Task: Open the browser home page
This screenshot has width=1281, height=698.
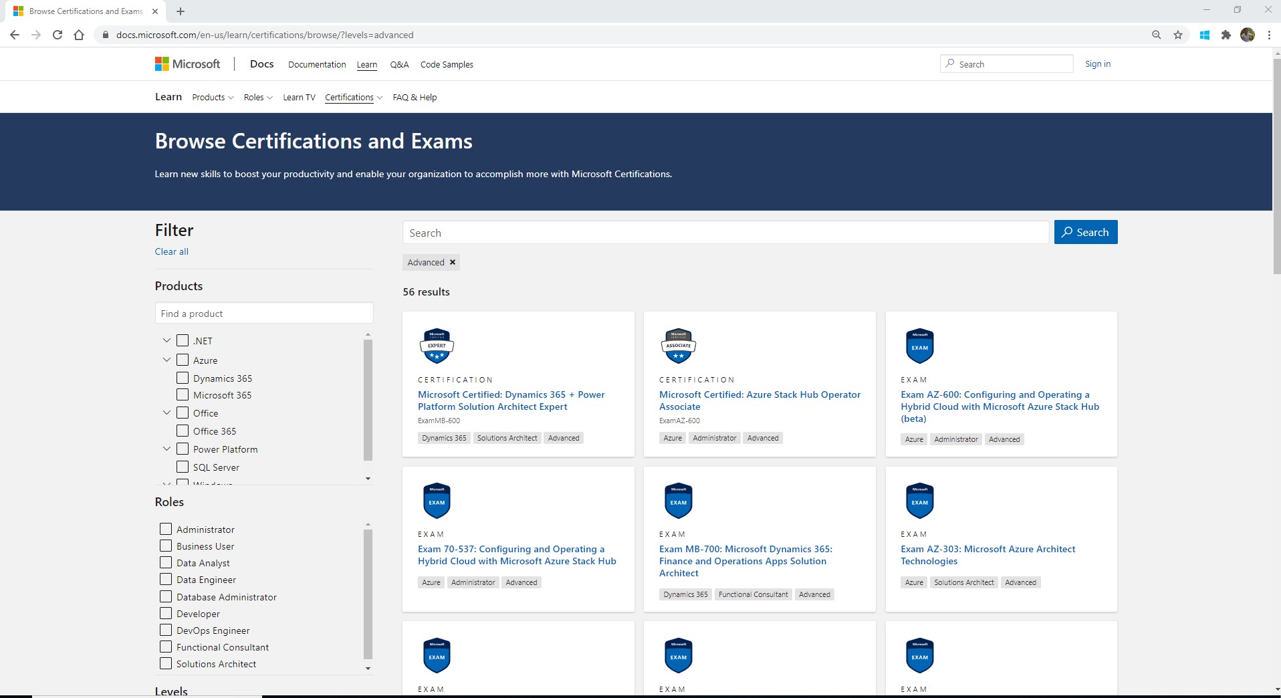Action: (x=79, y=35)
